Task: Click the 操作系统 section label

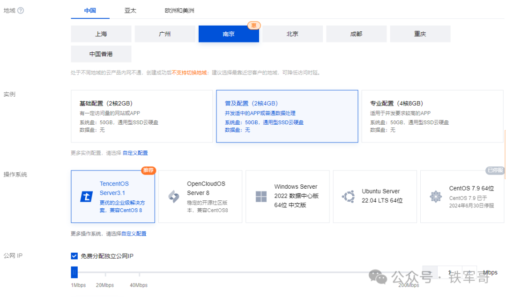Action: click(x=15, y=174)
